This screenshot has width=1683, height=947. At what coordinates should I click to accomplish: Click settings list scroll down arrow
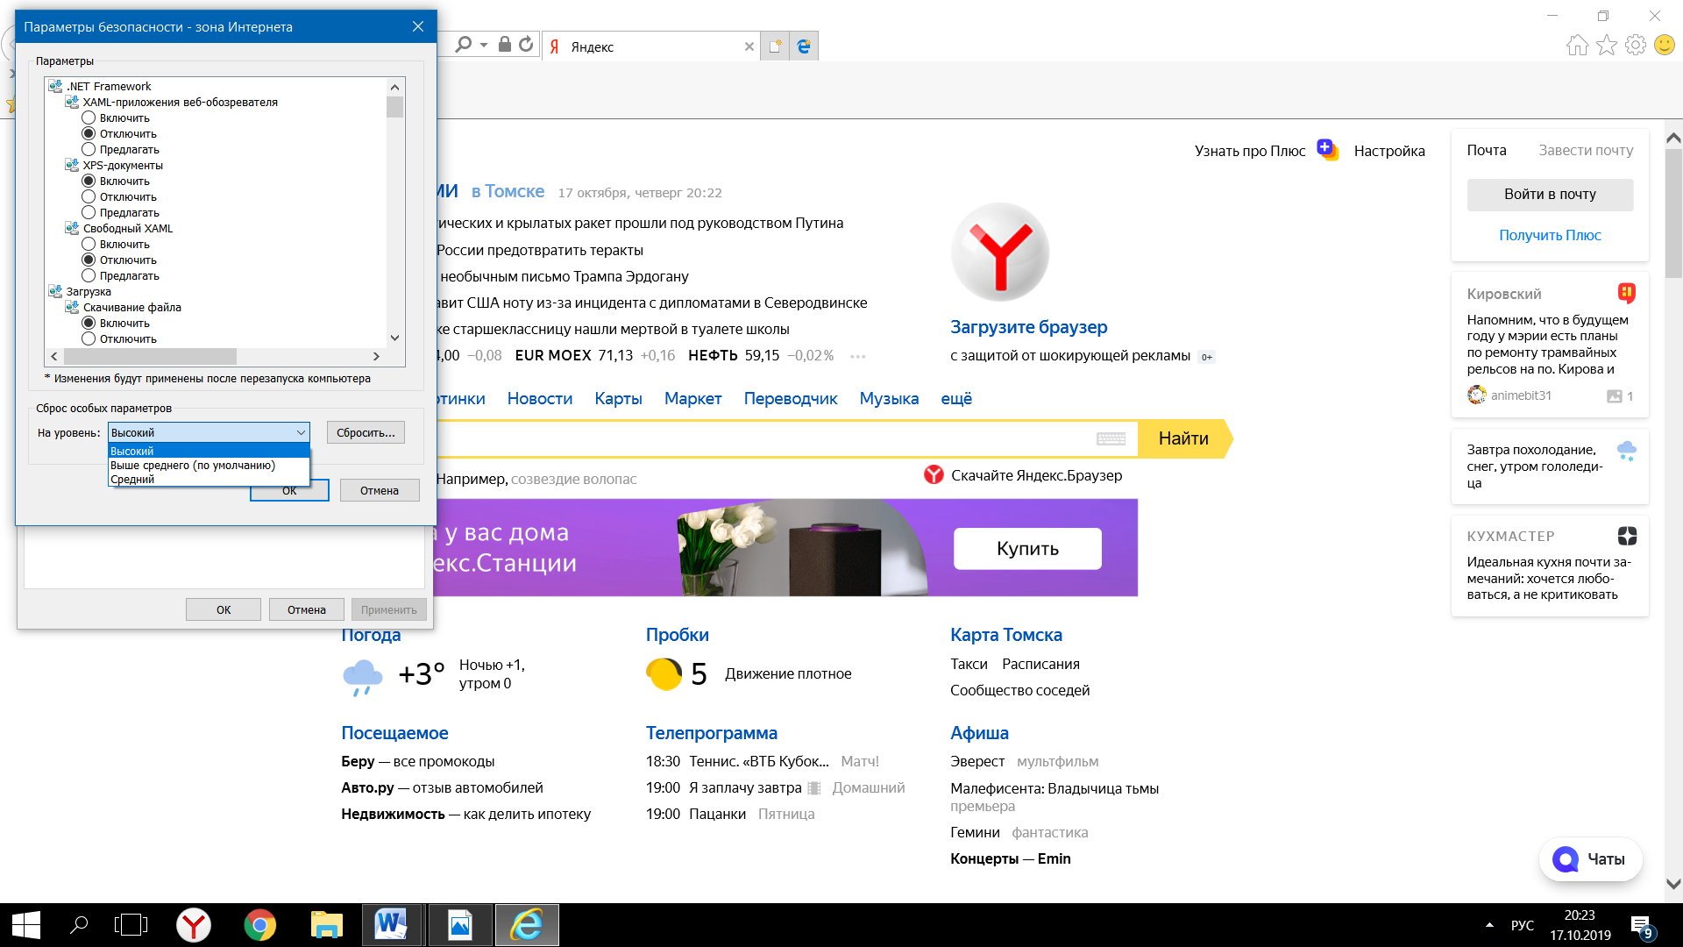tap(394, 338)
